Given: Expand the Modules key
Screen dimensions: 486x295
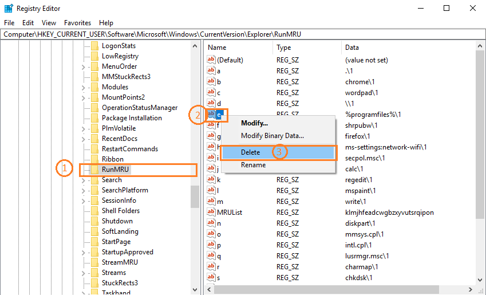Looking at the screenshot, I should click(x=84, y=88).
